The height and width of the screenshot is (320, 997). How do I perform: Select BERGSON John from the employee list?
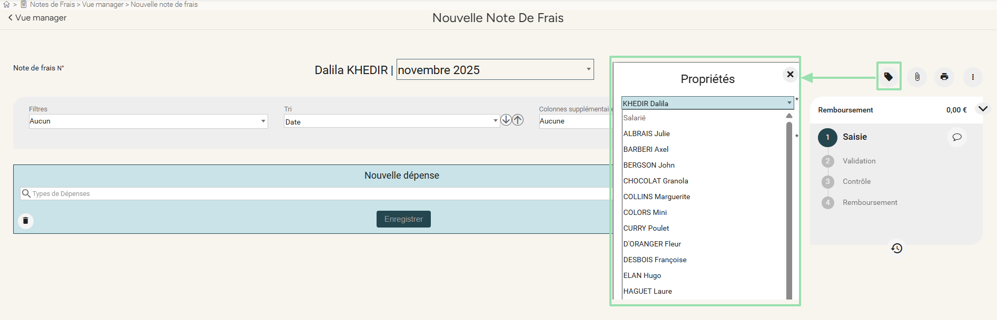(x=649, y=165)
